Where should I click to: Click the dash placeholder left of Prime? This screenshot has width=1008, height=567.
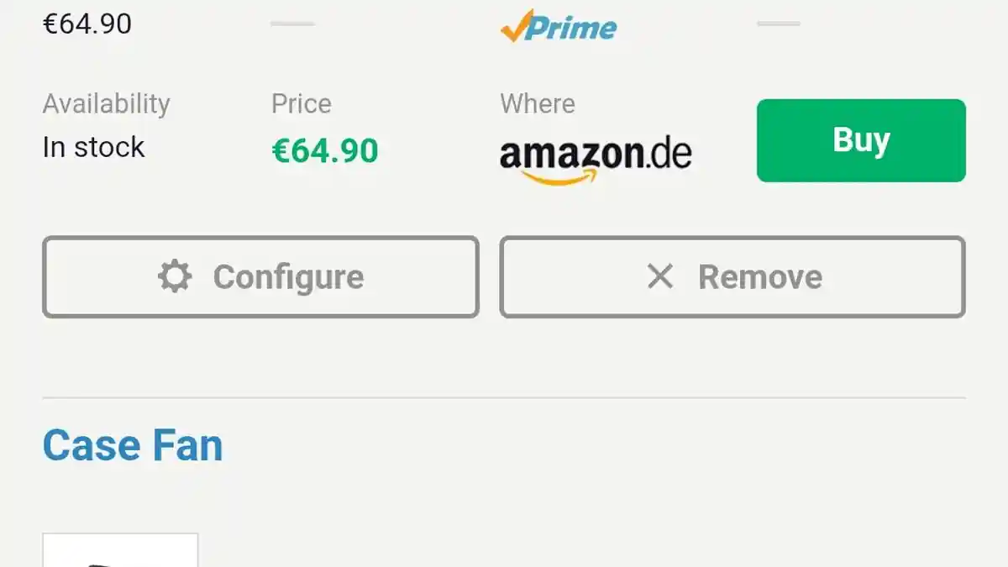[292, 24]
